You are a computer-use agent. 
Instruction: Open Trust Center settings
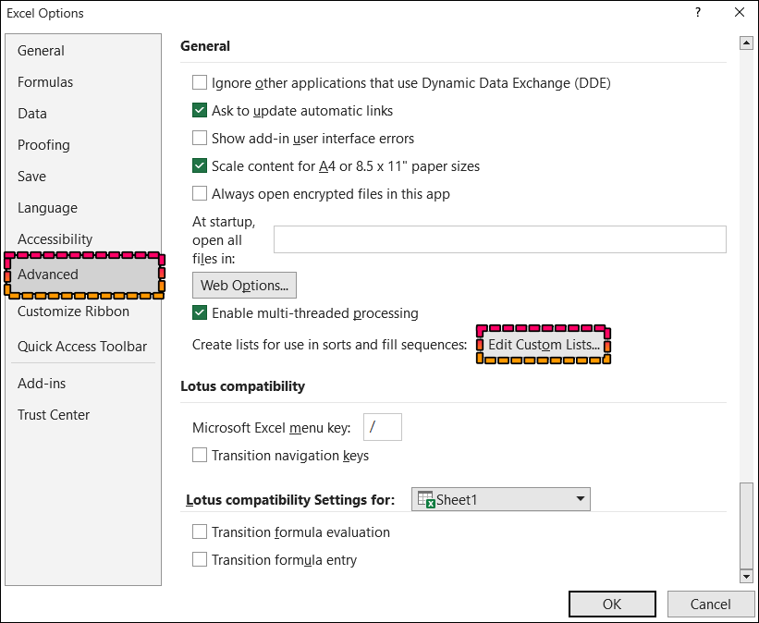[54, 415]
